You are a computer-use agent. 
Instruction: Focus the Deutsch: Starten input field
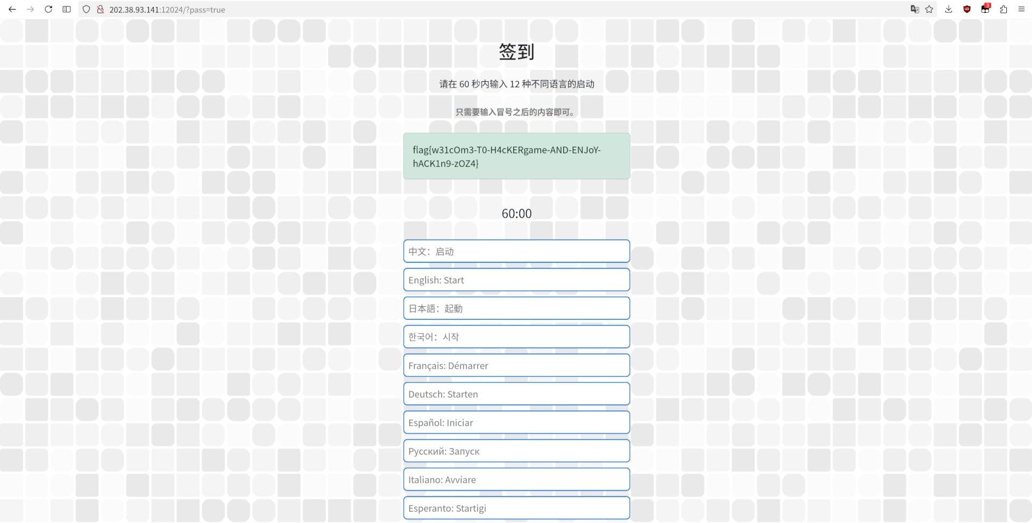click(517, 393)
